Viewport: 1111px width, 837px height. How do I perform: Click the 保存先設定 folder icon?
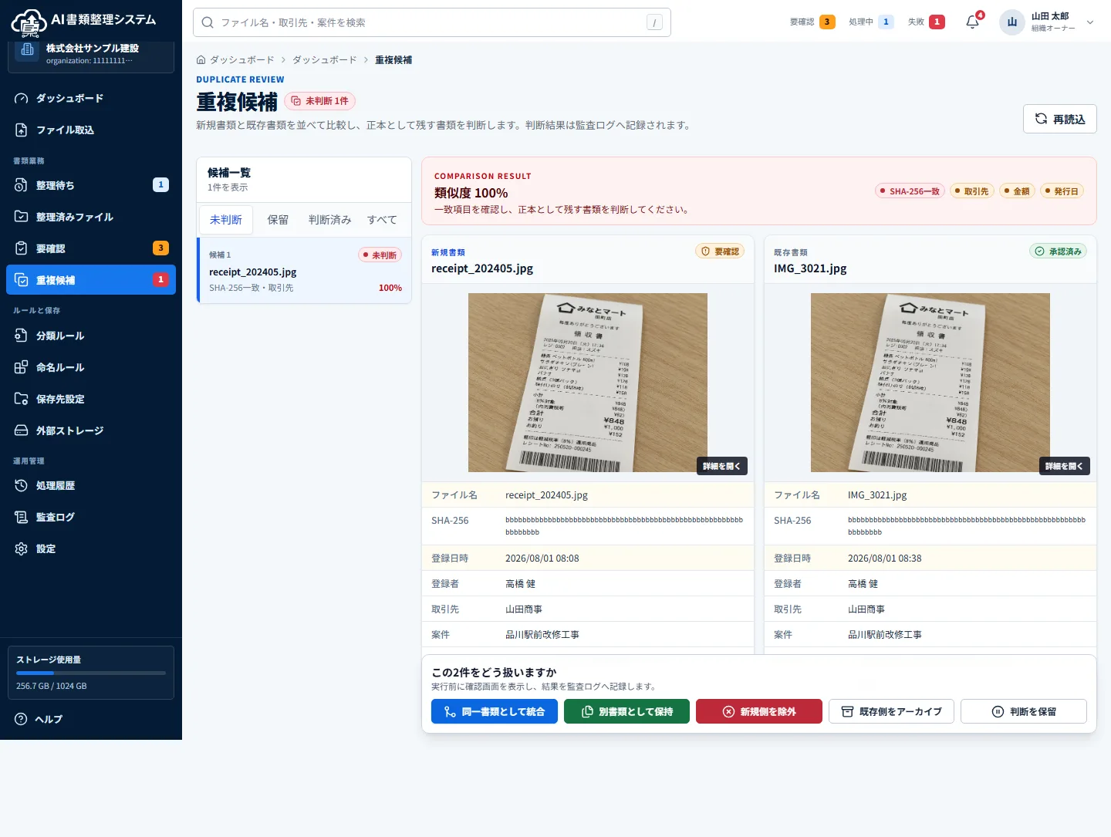tap(22, 399)
